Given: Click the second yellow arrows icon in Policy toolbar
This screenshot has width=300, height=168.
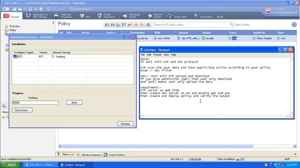Looking at the screenshot, I should [x=142, y=25].
